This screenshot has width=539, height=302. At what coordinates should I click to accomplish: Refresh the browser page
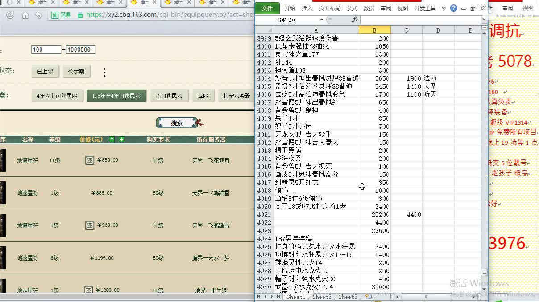point(10,15)
